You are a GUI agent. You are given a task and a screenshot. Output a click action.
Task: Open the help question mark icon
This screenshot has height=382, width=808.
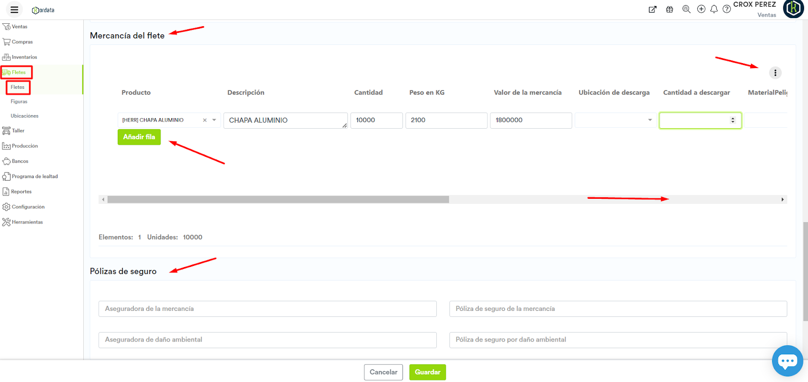click(727, 9)
